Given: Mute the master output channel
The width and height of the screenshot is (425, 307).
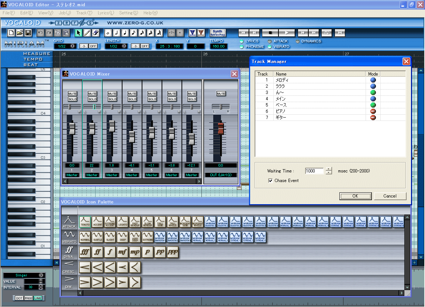Looking at the screenshot, I should coord(221,94).
